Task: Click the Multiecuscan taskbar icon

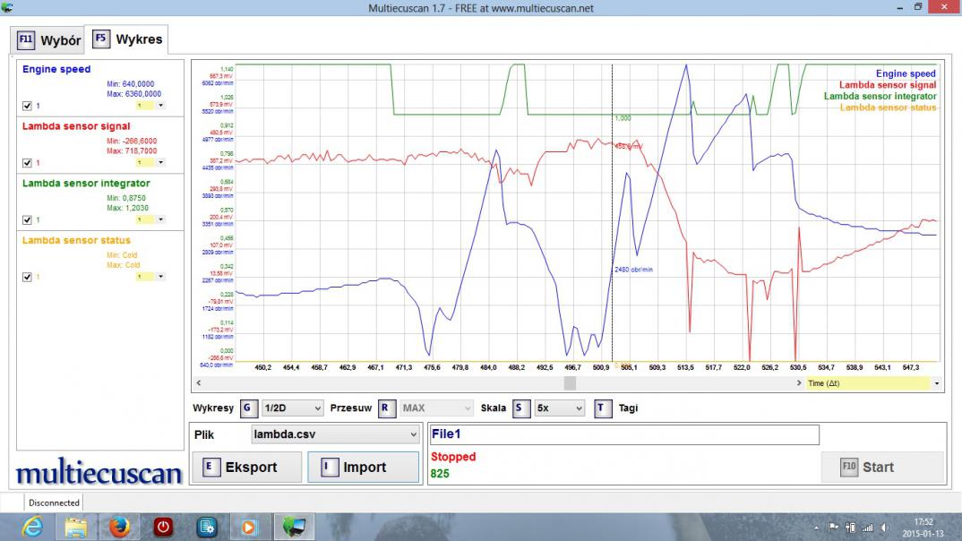Action: pos(294,527)
